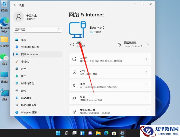Open Microsoft Store from taskbar
This screenshot has width=180, height=137.
(114, 133)
